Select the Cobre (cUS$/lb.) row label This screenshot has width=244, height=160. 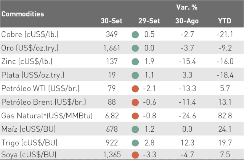[30, 34]
